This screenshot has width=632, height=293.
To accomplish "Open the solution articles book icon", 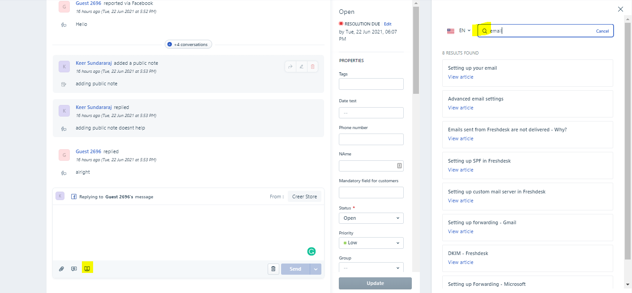I will pyautogui.click(x=87, y=269).
